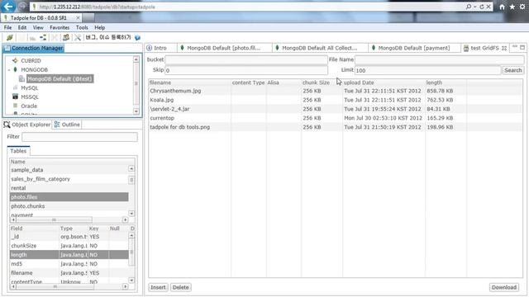Switch to MongoDB Default All Collect... tab
Viewport: 529px width, 297px height.
[320, 48]
